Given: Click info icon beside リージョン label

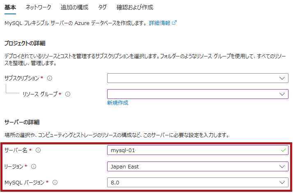Looking at the screenshot, I should 34,166.
